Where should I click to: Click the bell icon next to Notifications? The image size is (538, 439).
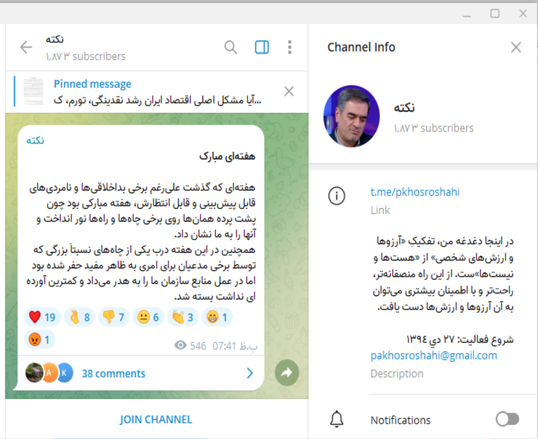coord(336,420)
